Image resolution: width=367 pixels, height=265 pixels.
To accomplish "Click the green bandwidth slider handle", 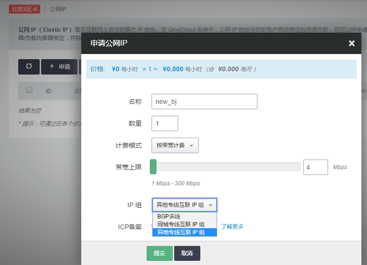I will (153, 167).
